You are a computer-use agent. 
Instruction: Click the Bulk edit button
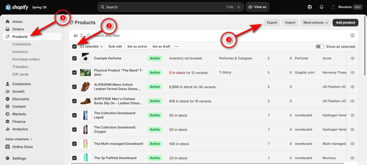click(115, 47)
